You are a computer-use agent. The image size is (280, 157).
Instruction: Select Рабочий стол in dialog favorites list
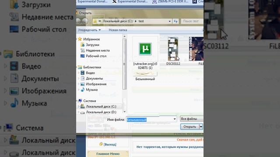click(96, 56)
